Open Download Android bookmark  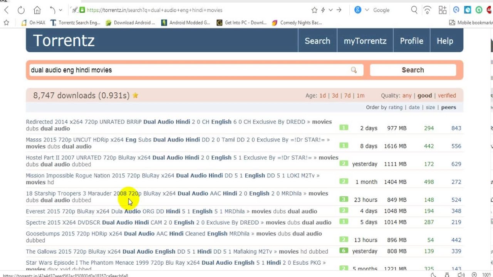[131, 23]
